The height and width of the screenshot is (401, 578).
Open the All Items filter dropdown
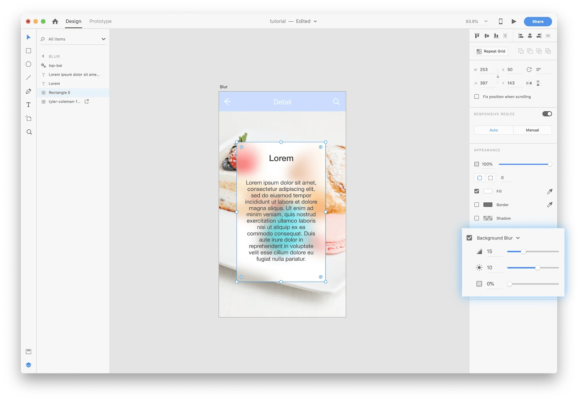tap(103, 39)
